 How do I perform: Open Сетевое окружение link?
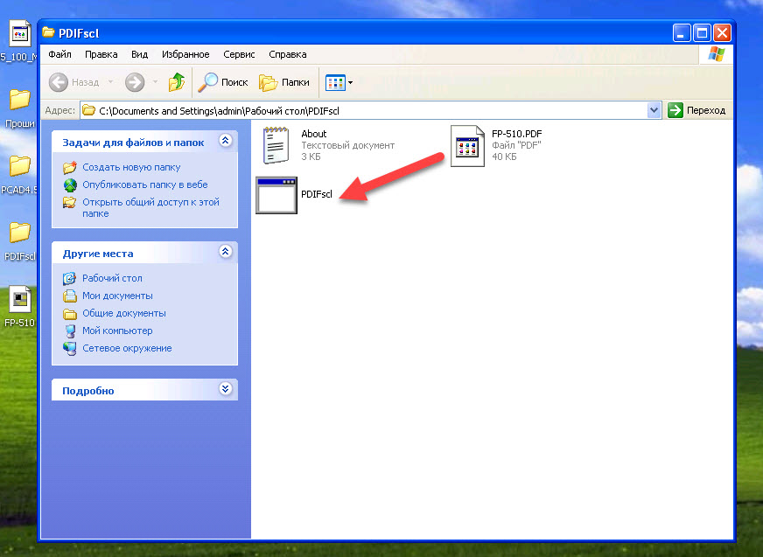(127, 348)
